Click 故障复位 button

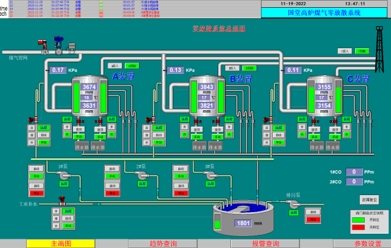pyautogui.click(x=369, y=200)
